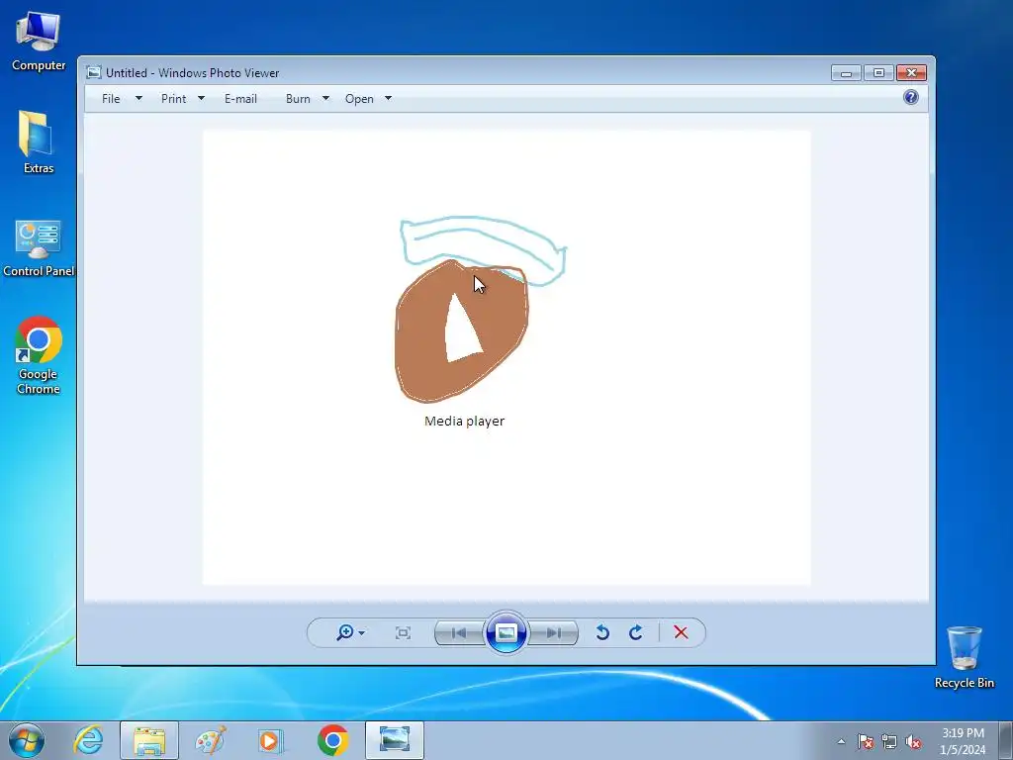Rotate the image clockwise

click(636, 632)
